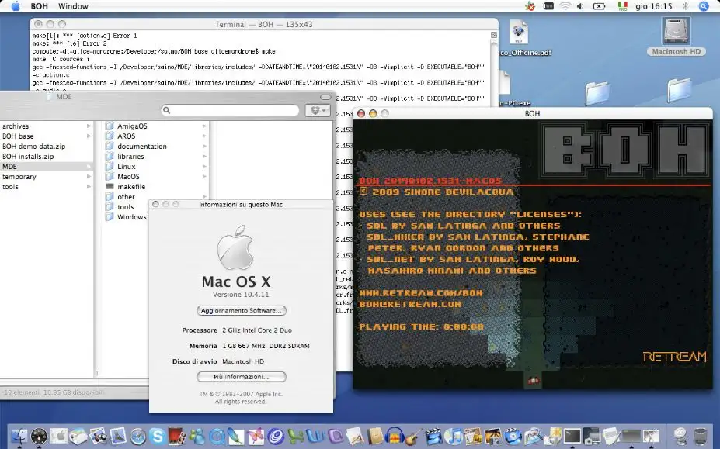This screenshot has height=449, width=720.
Task: Open iMovie clapperboard icon in Dock
Action: pos(433,436)
